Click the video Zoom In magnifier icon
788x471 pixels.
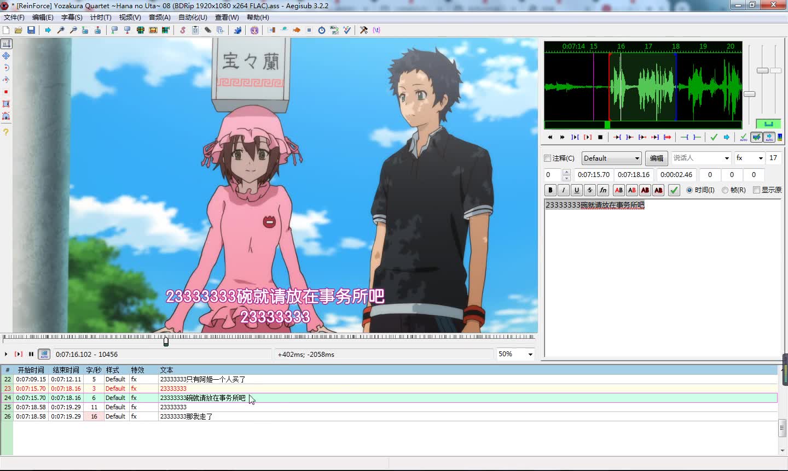61,30
